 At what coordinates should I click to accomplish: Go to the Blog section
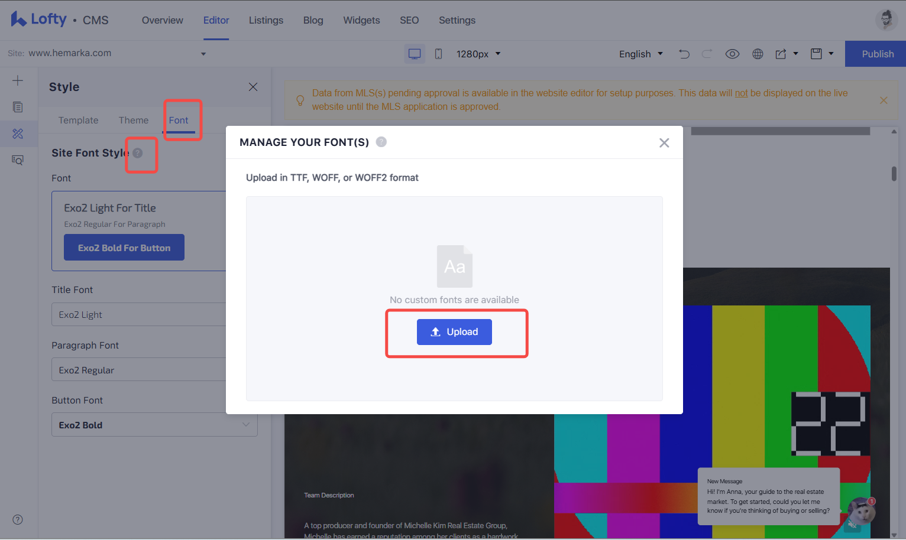[x=313, y=20]
